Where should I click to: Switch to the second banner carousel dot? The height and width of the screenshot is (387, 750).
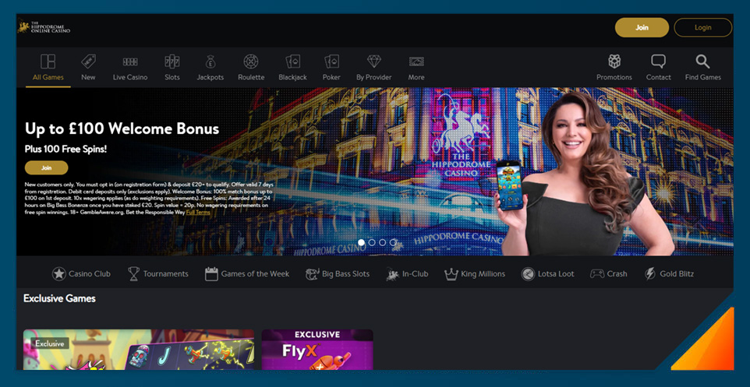(x=372, y=242)
